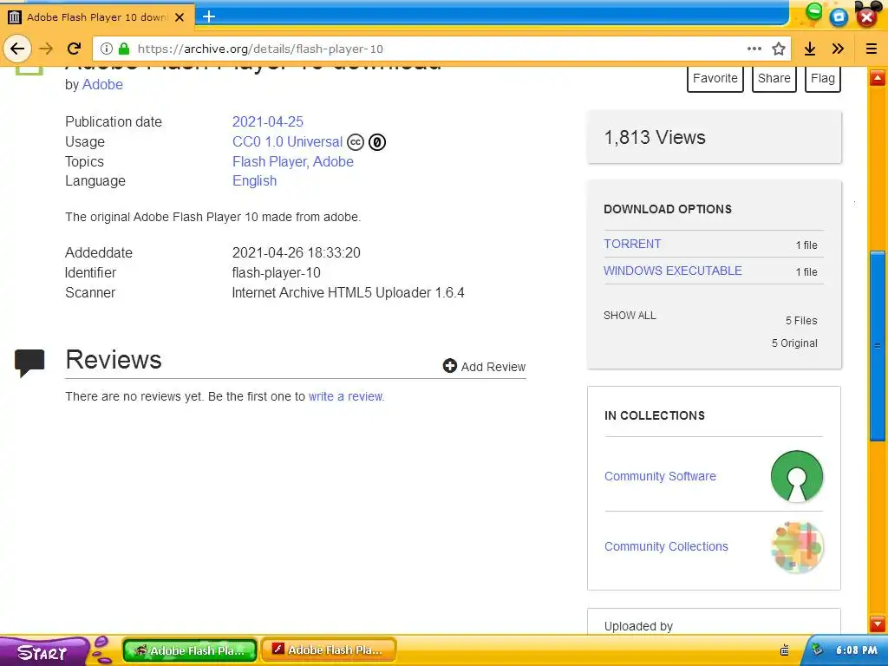
Task: Switch to orange Adobe Flash Pla... taskbar button
Action: click(329, 650)
